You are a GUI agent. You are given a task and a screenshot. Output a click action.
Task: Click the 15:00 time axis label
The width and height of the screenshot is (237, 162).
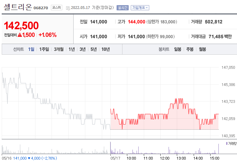[215, 158]
